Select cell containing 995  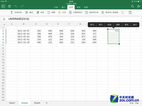[80, 31]
